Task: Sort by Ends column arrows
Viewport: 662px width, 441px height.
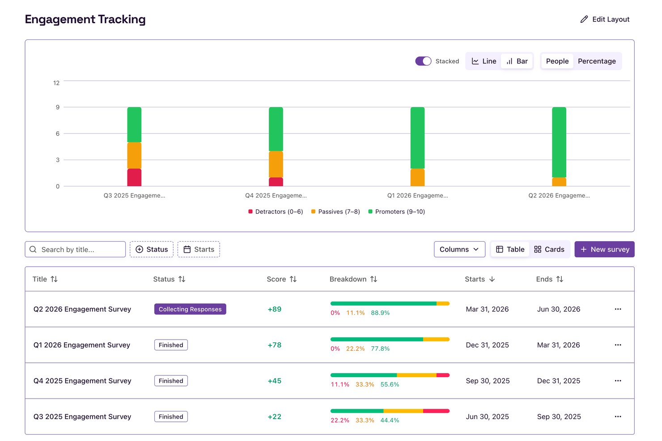Action: 560,279
